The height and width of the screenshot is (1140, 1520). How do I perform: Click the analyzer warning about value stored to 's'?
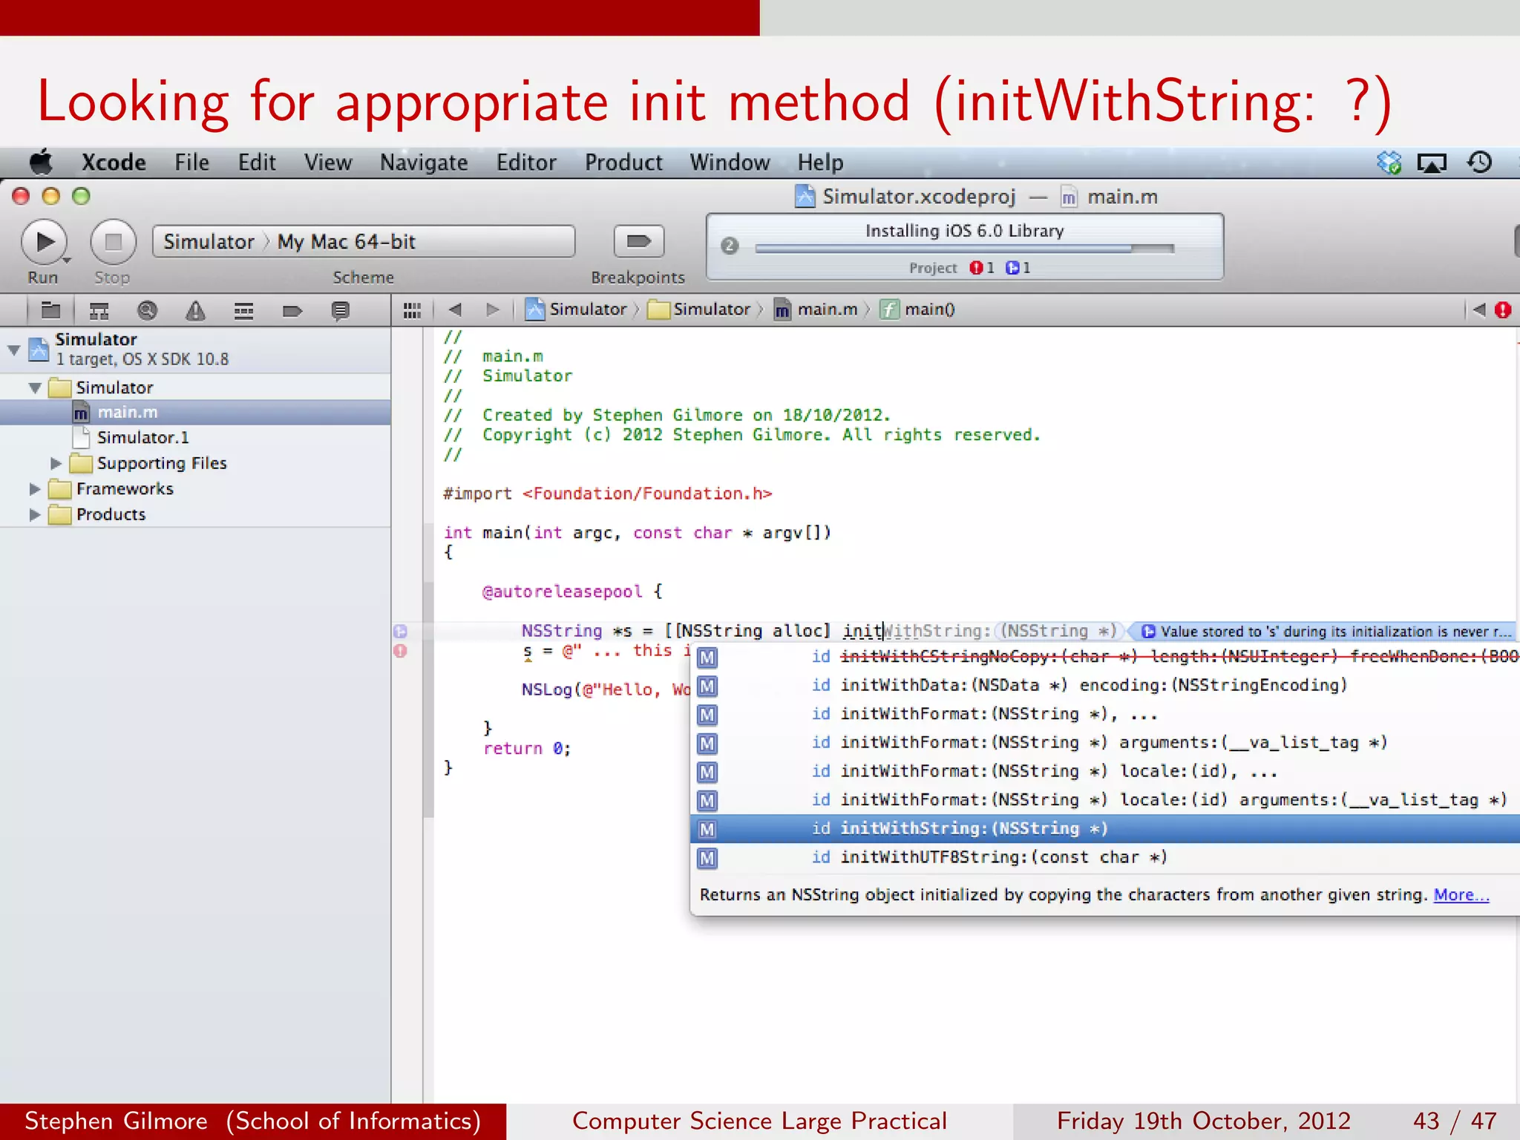tap(1326, 632)
